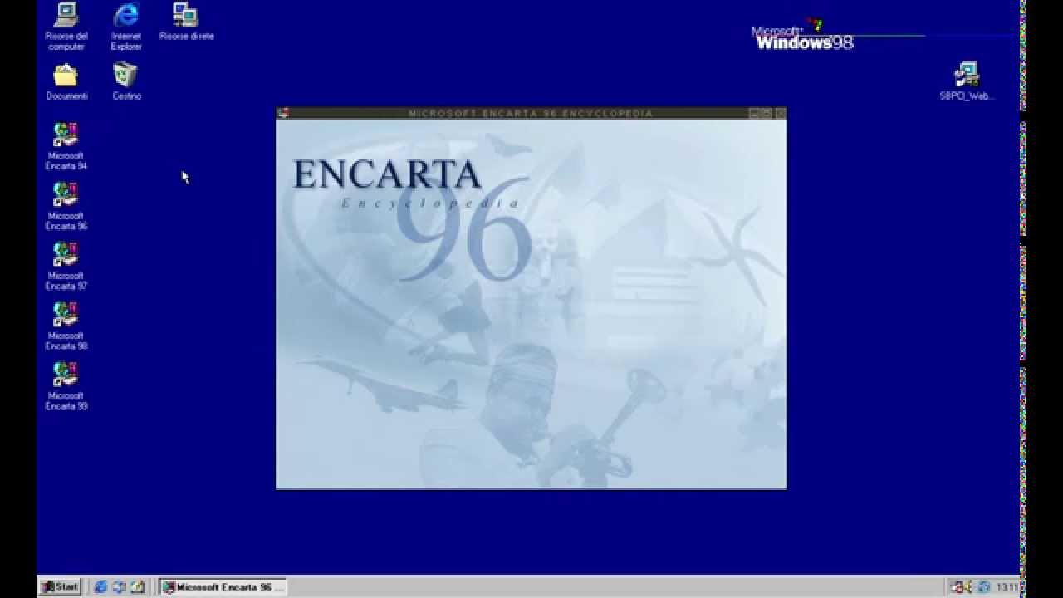The image size is (1063, 598).
Task: Open Risorse del computer desktop icon
Action: tap(66, 26)
